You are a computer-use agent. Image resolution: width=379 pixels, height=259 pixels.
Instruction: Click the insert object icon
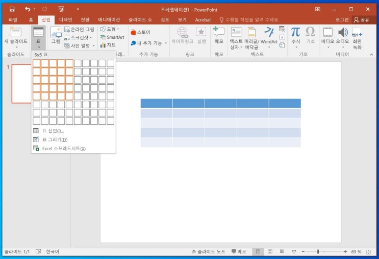[282, 45]
